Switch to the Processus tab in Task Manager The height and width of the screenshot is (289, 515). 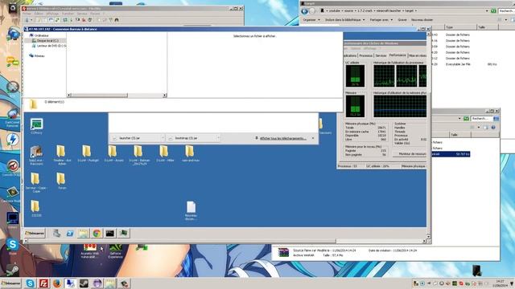point(365,55)
